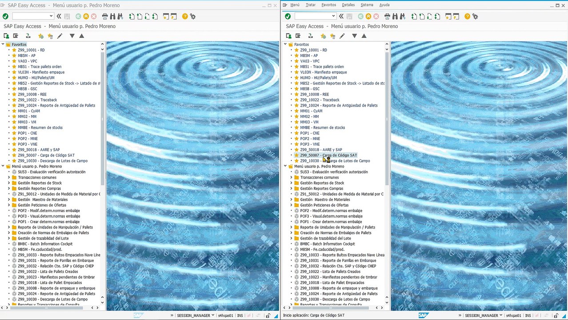Open Favoritos menu in right window menu bar
Image resolution: width=568 pixels, height=320 pixels.
coord(329,5)
